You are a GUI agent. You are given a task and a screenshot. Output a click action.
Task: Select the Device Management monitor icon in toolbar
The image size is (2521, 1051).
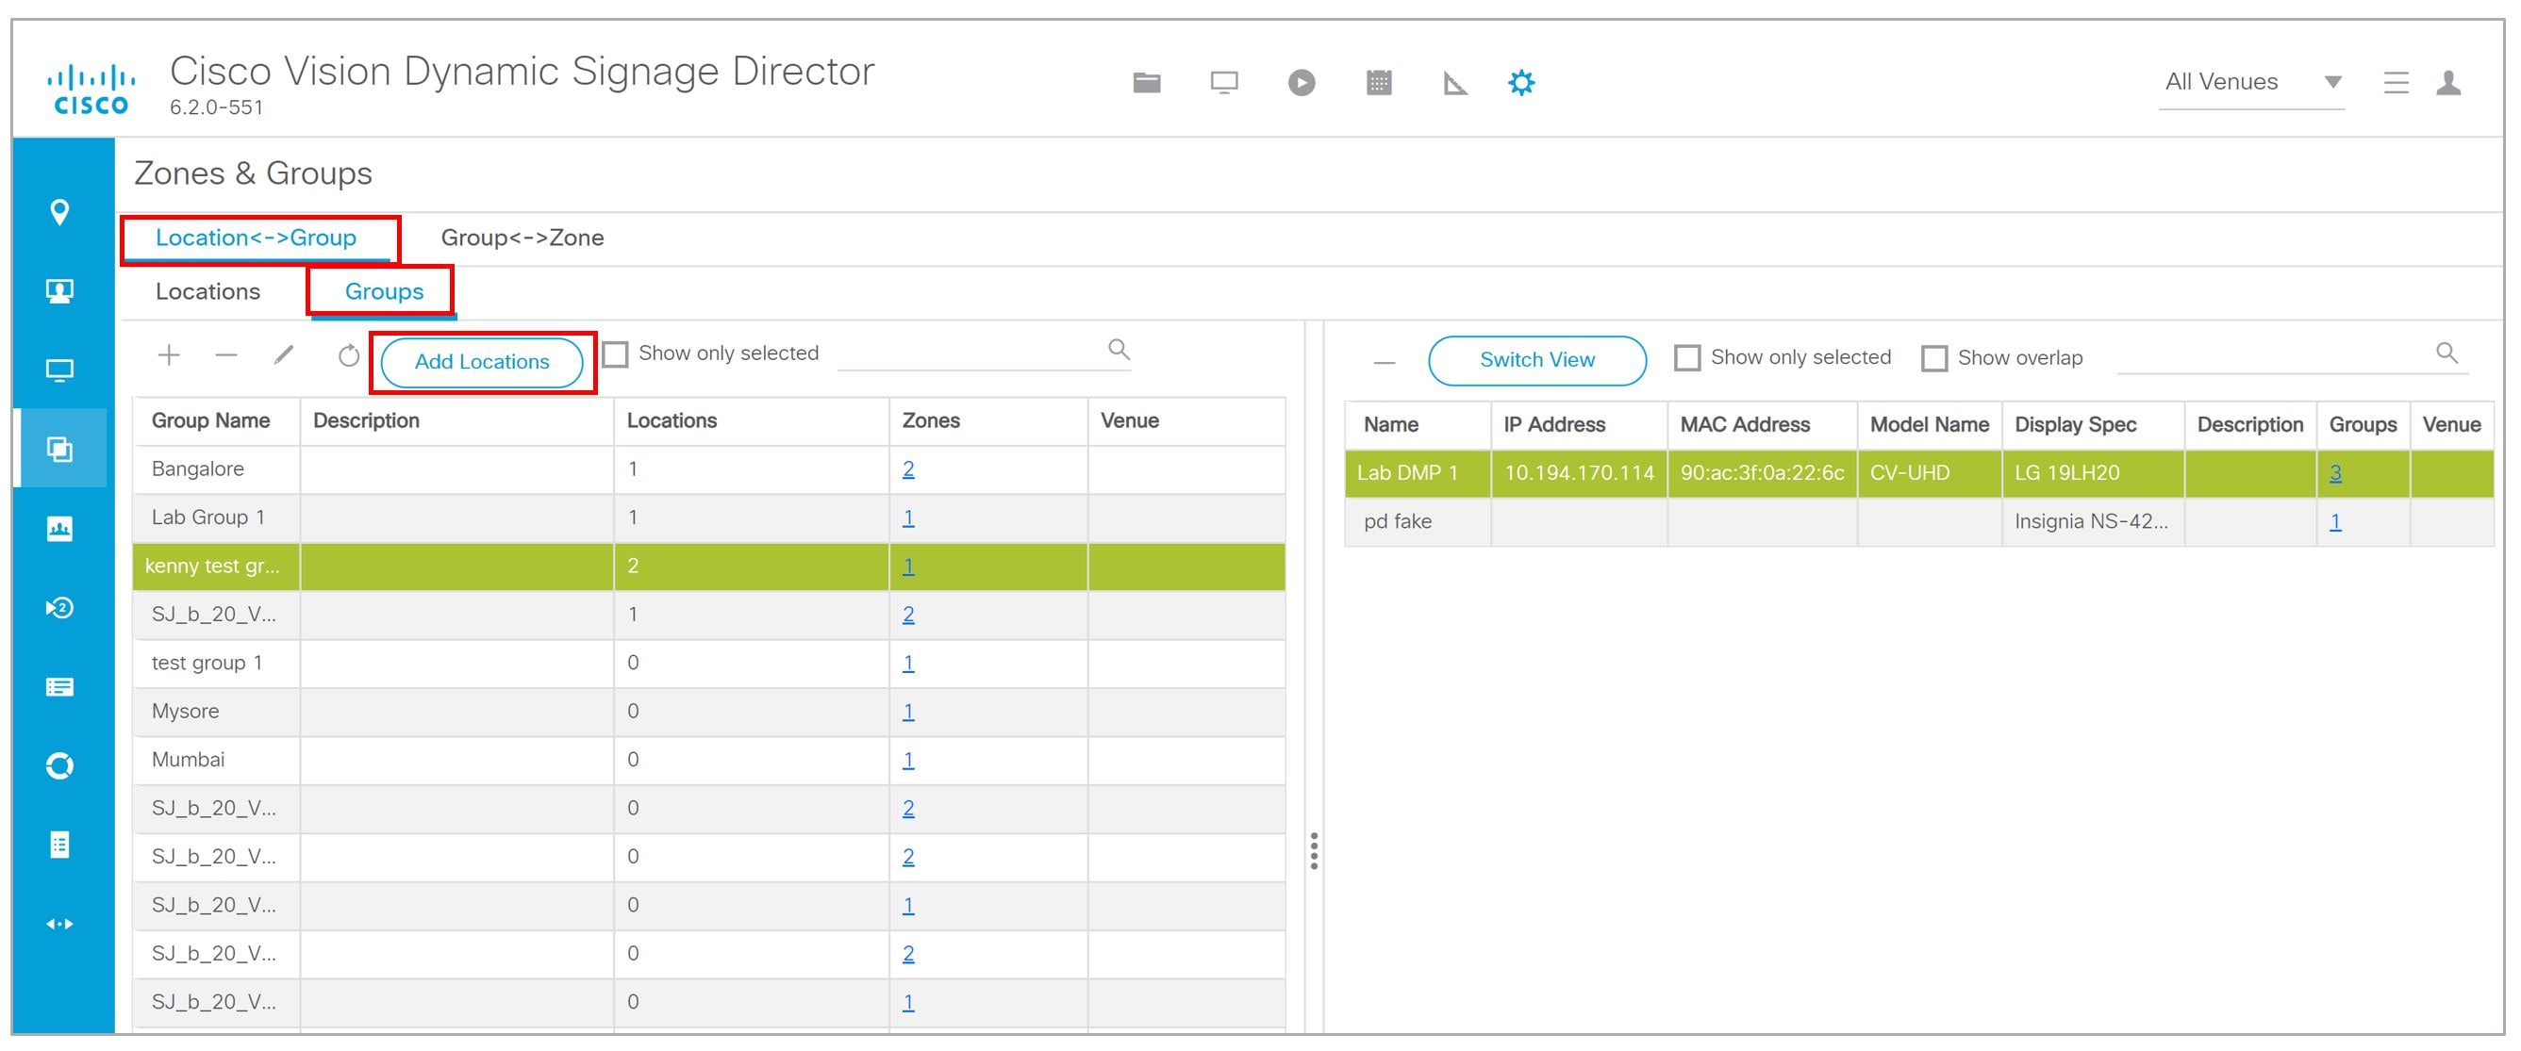click(1223, 83)
